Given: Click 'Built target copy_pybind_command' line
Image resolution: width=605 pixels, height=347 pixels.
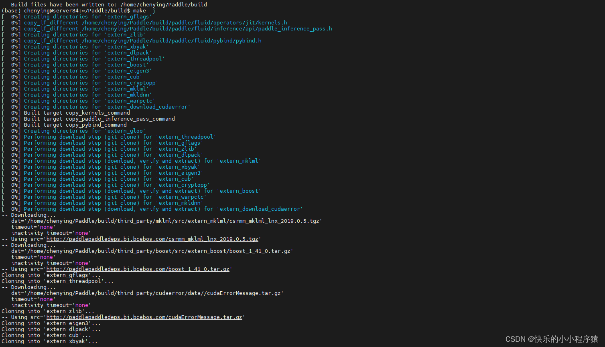Looking at the screenshot, I should 64,125.
